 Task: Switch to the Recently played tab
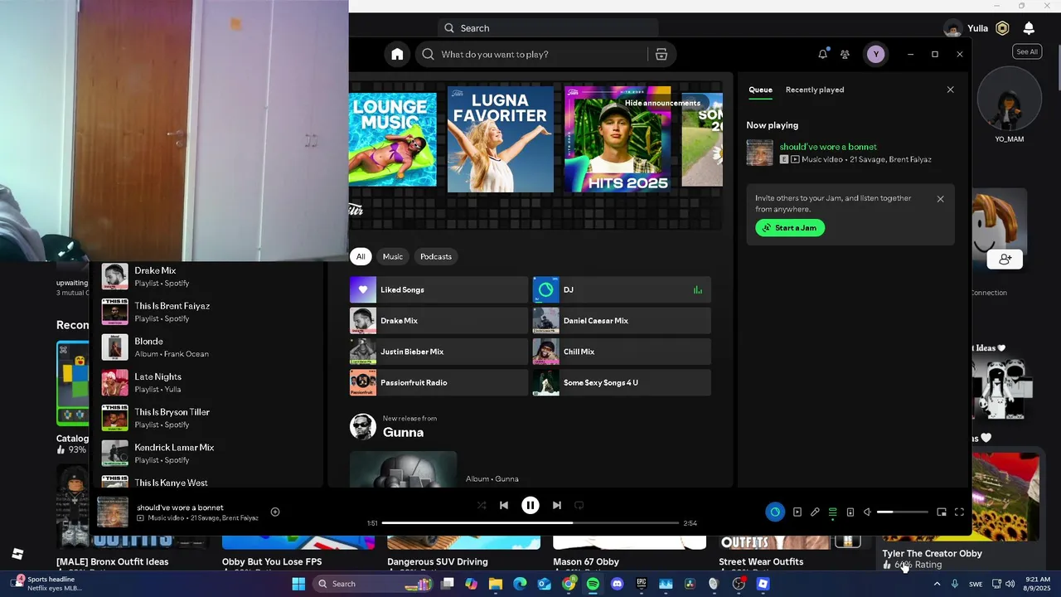coord(815,90)
